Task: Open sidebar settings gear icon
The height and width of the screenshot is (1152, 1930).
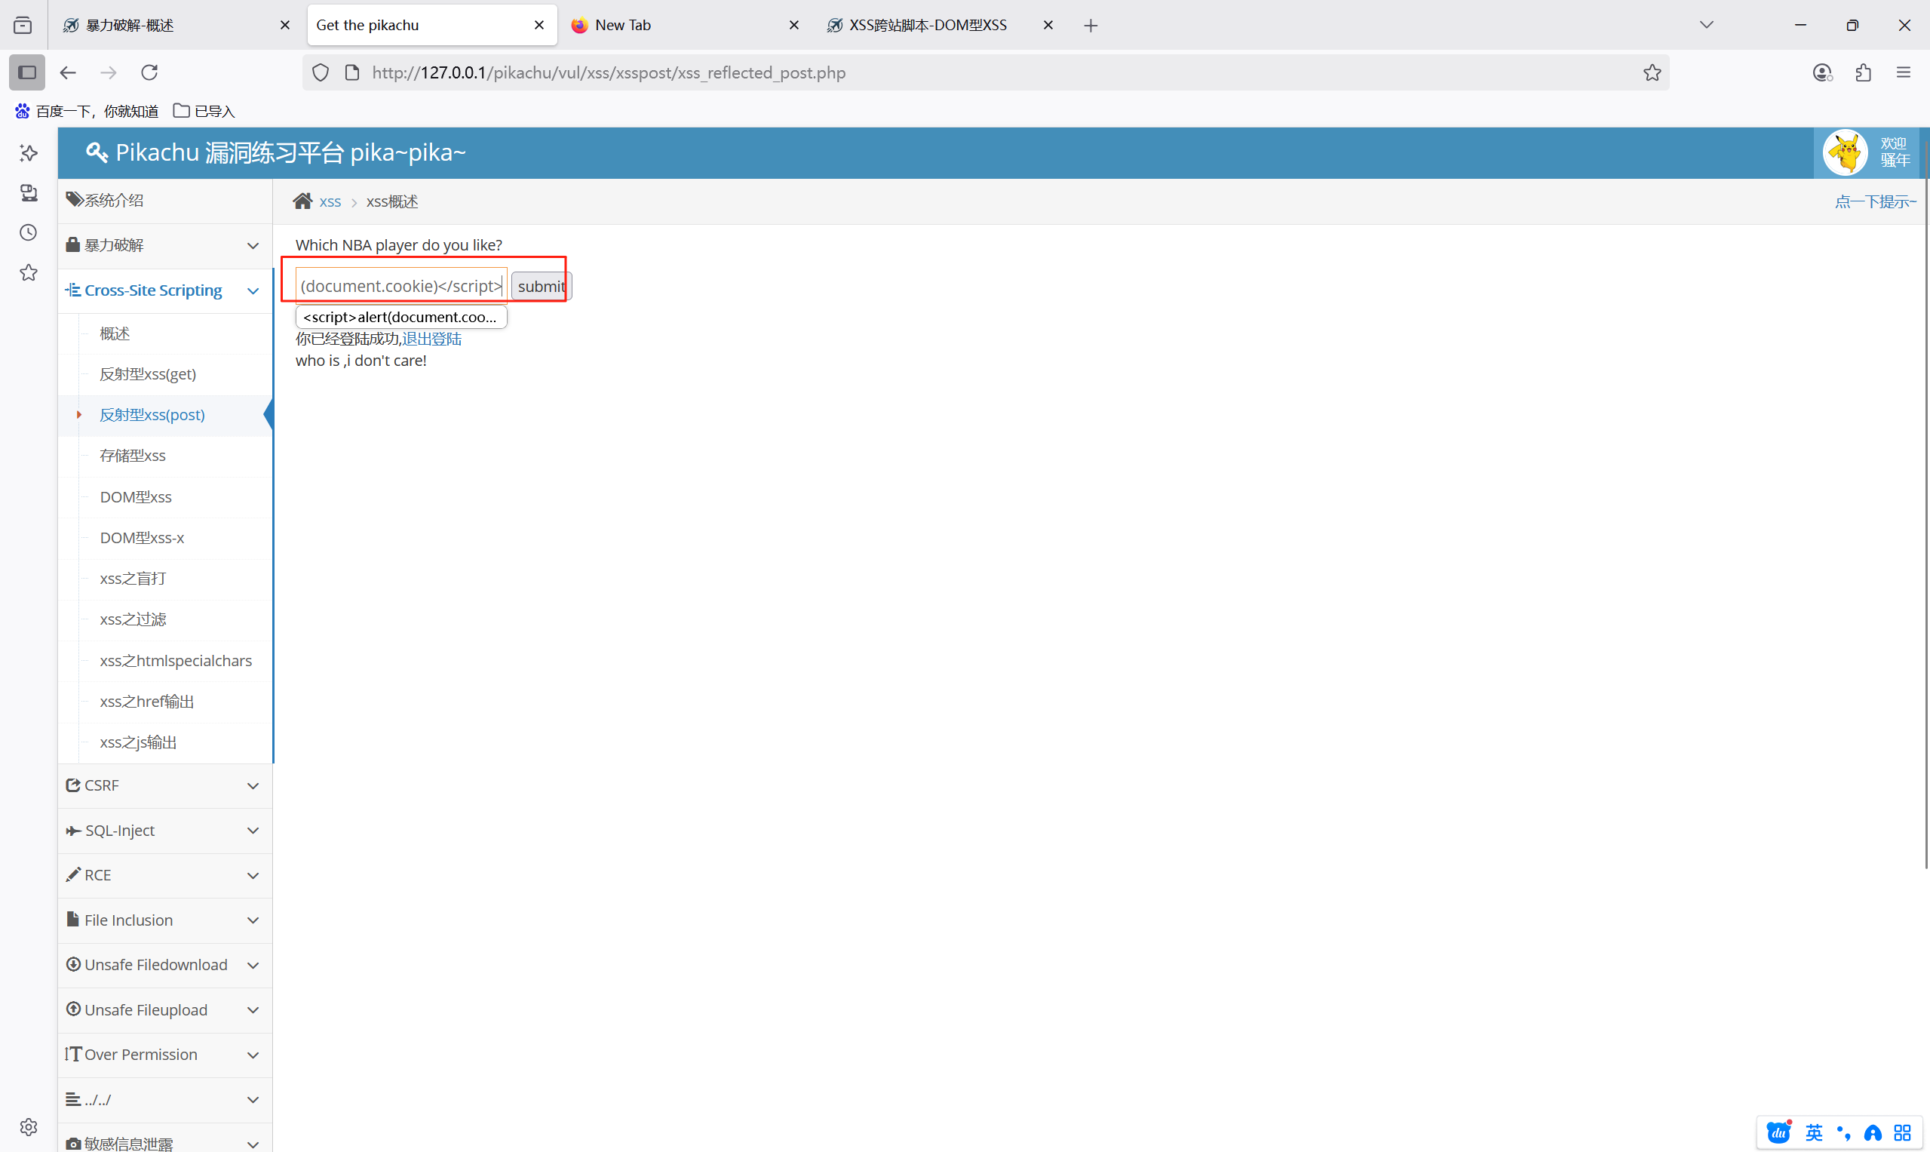Action: (29, 1126)
